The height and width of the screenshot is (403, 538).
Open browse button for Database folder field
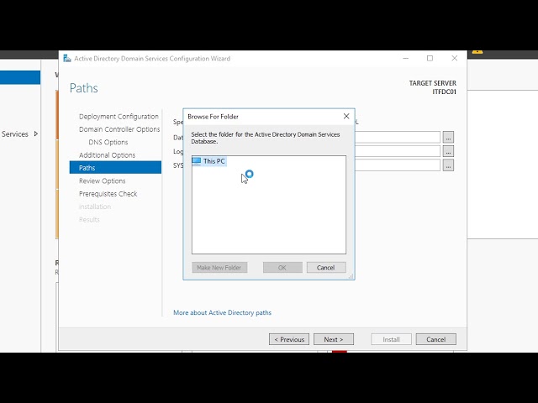(448, 137)
